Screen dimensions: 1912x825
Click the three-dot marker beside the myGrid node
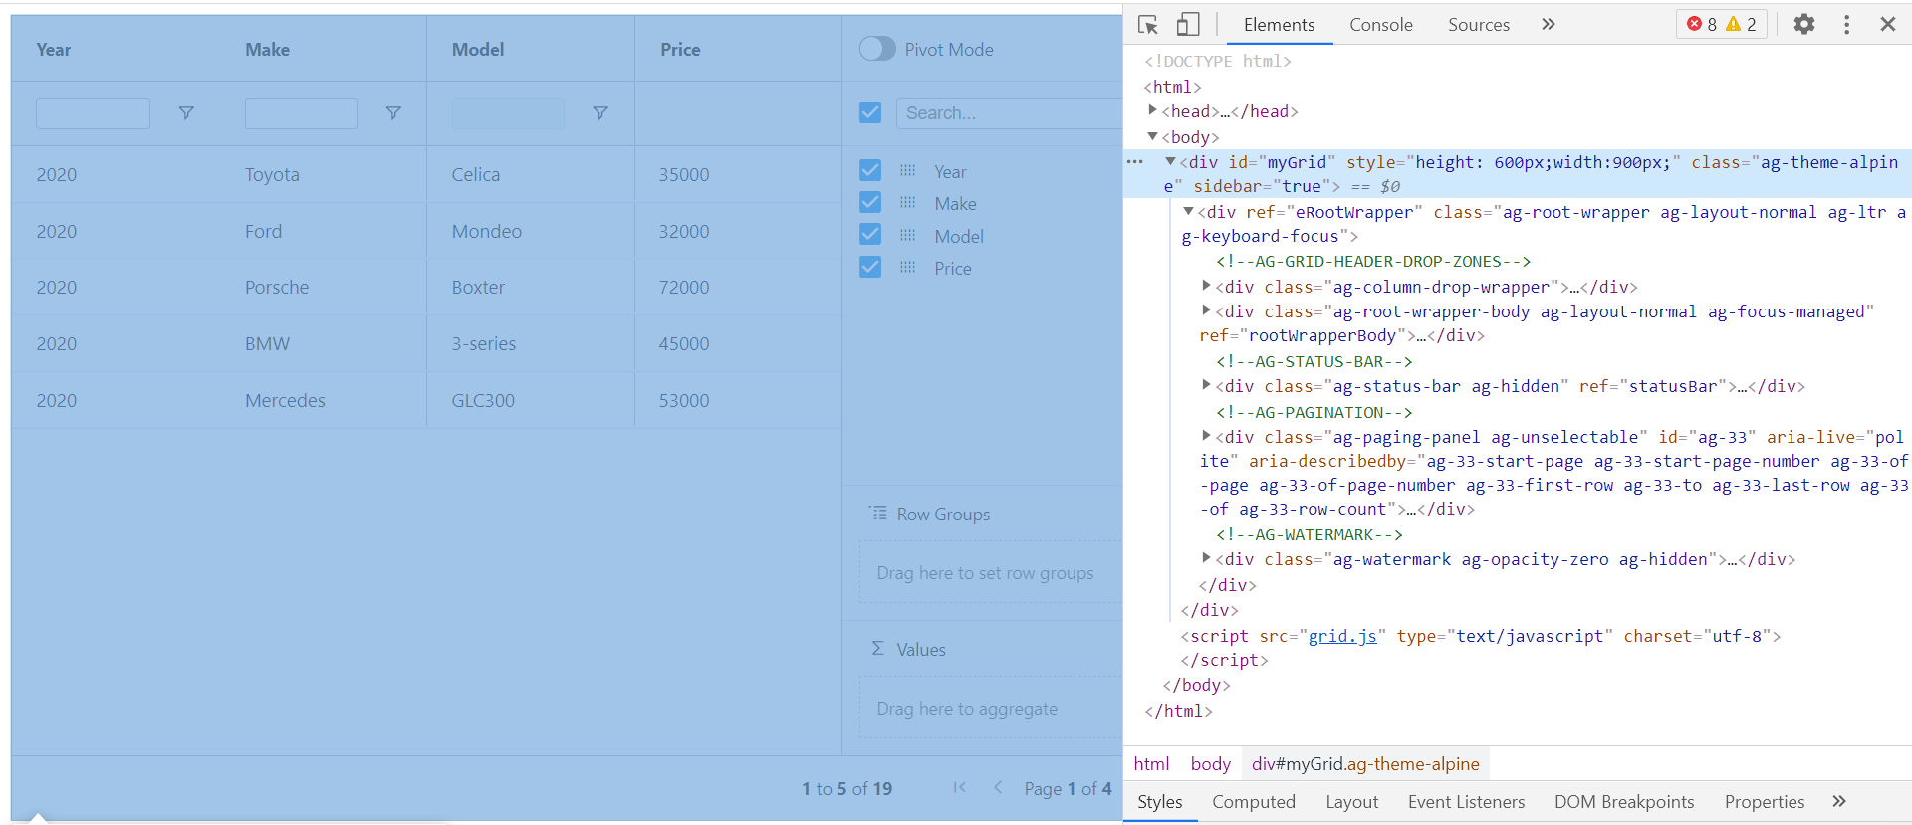tap(1134, 161)
